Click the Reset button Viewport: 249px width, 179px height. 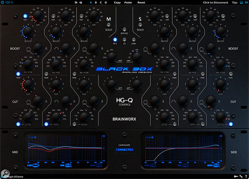141,2
